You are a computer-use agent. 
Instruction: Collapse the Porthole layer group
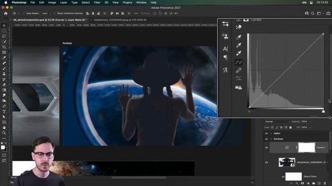coord(271,139)
